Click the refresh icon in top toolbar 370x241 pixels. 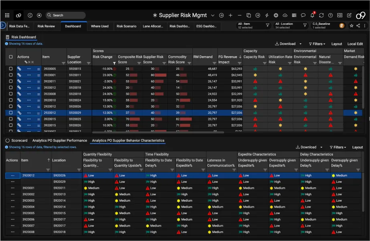(321, 16)
